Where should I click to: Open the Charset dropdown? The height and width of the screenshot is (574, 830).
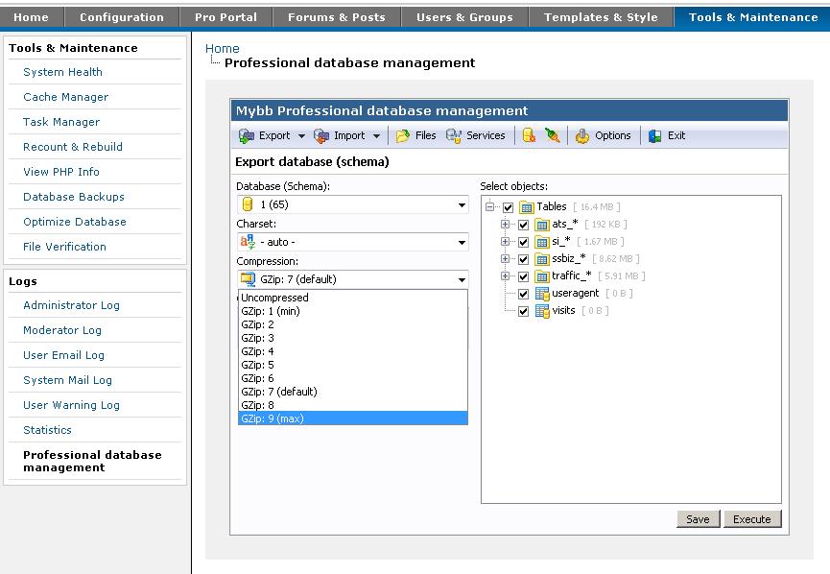click(352, 242)
